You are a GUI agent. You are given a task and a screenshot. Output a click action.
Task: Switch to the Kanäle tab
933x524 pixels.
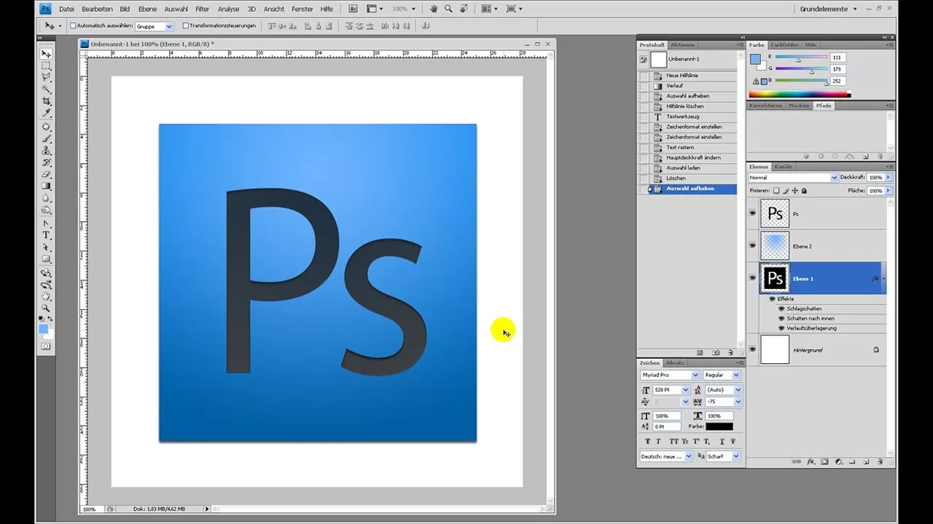pos(782,167)
